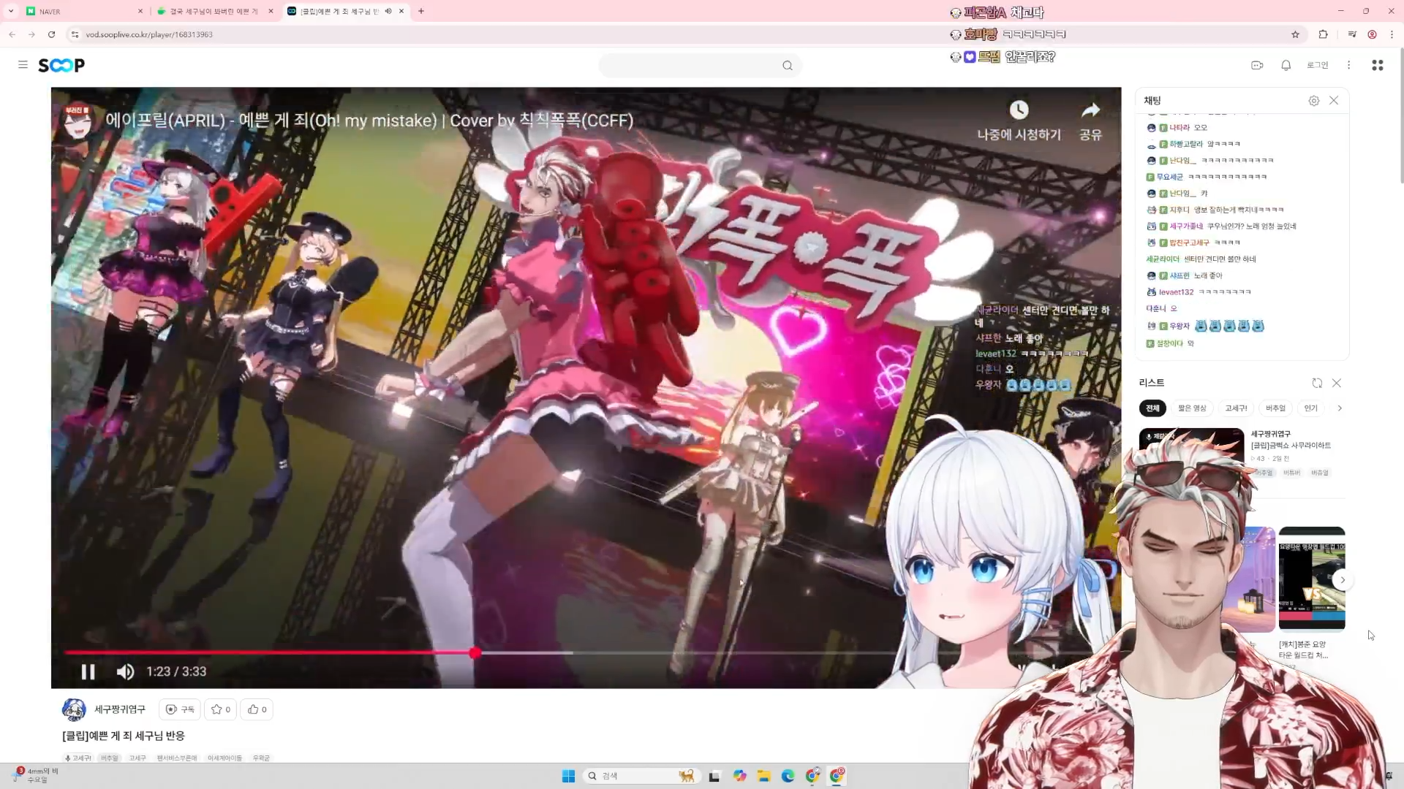
Task: Pause the playing video
Action: tap(88, 671)
